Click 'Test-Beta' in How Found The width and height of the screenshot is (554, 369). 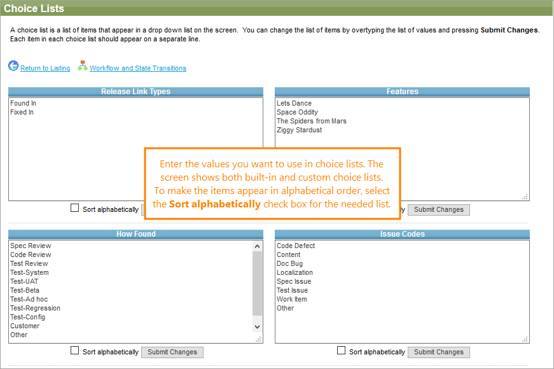(x=25, y=290)
